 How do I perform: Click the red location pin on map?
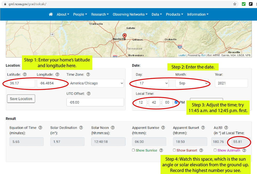[125, 36]
